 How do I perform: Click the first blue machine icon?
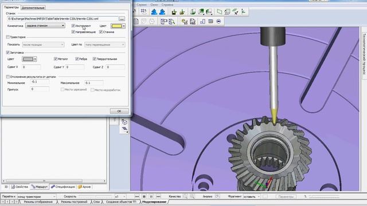coord(154,11)
